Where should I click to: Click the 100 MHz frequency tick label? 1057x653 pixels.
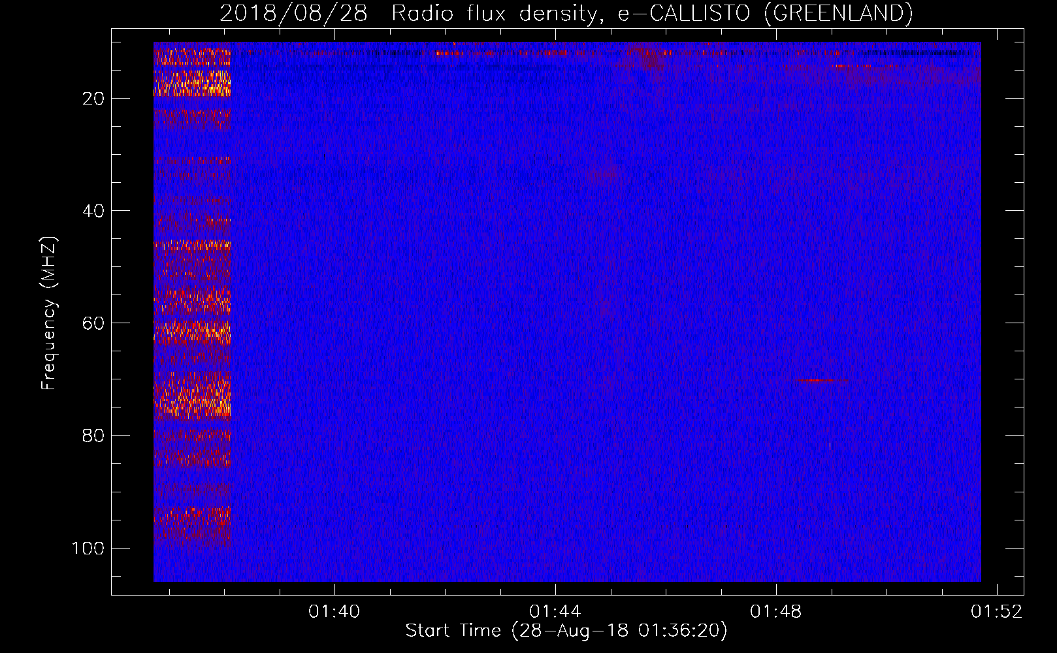[88, 548]
